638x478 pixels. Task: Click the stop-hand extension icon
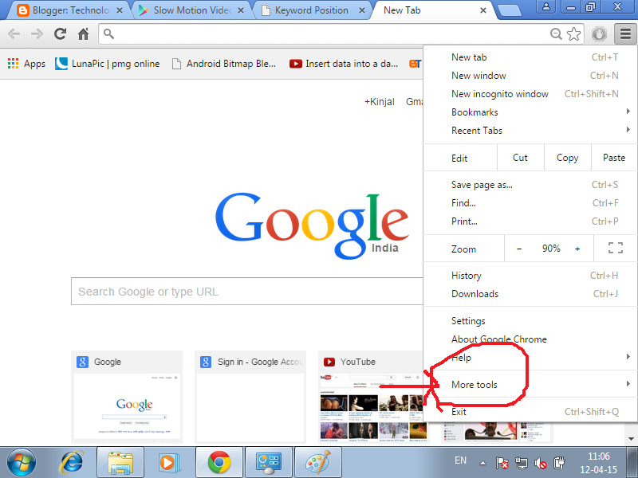(x=599, y=33)
